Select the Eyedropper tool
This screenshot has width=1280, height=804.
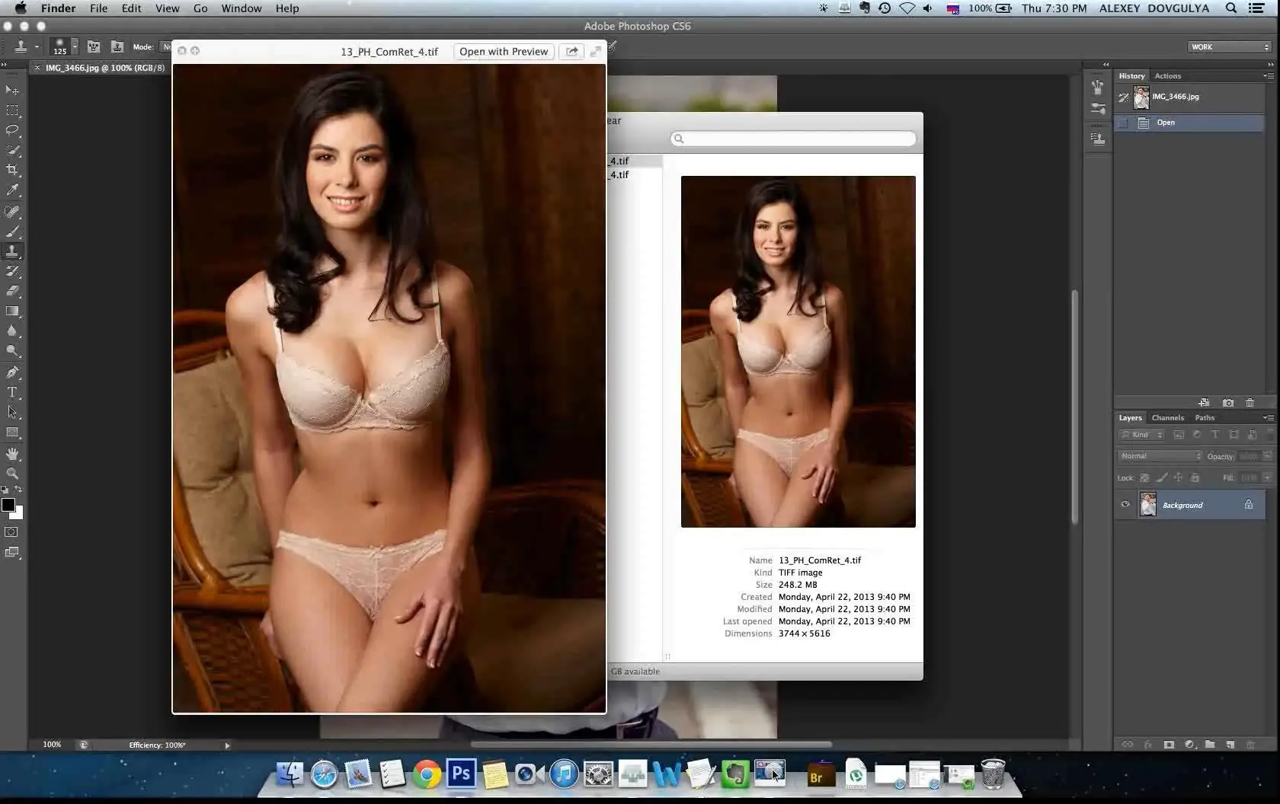pyautogui.click(x=12, y=190)
